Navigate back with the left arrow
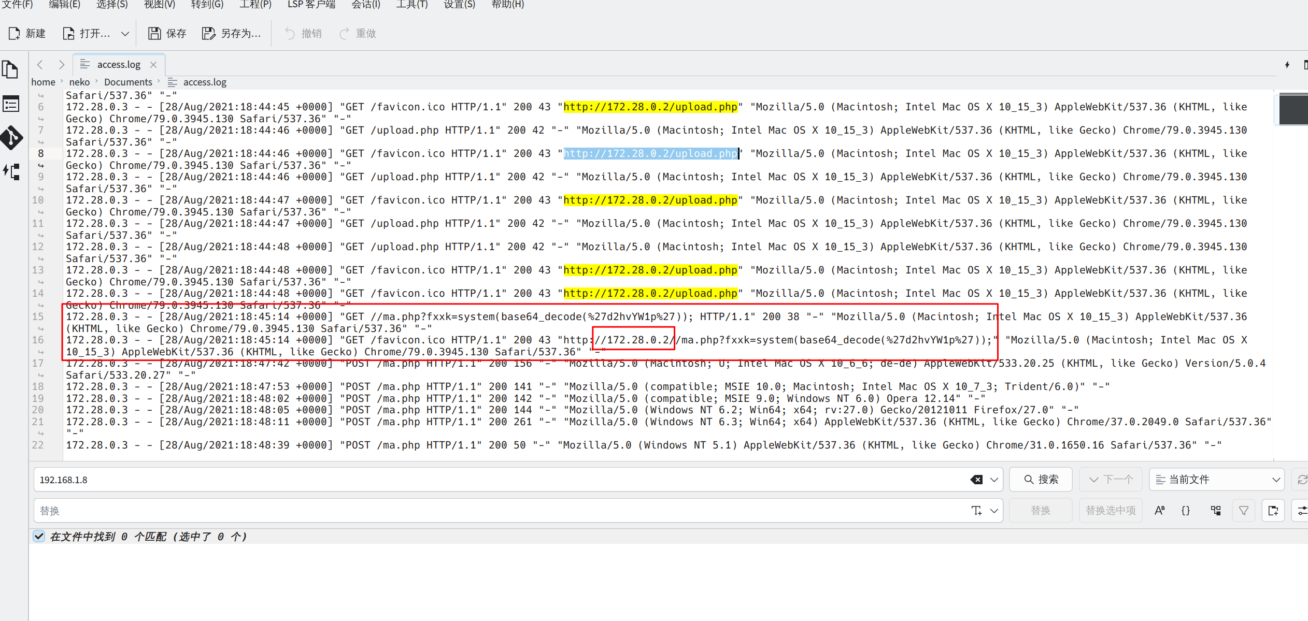Screen dimensions: 1308x621 tap(40, 65)
